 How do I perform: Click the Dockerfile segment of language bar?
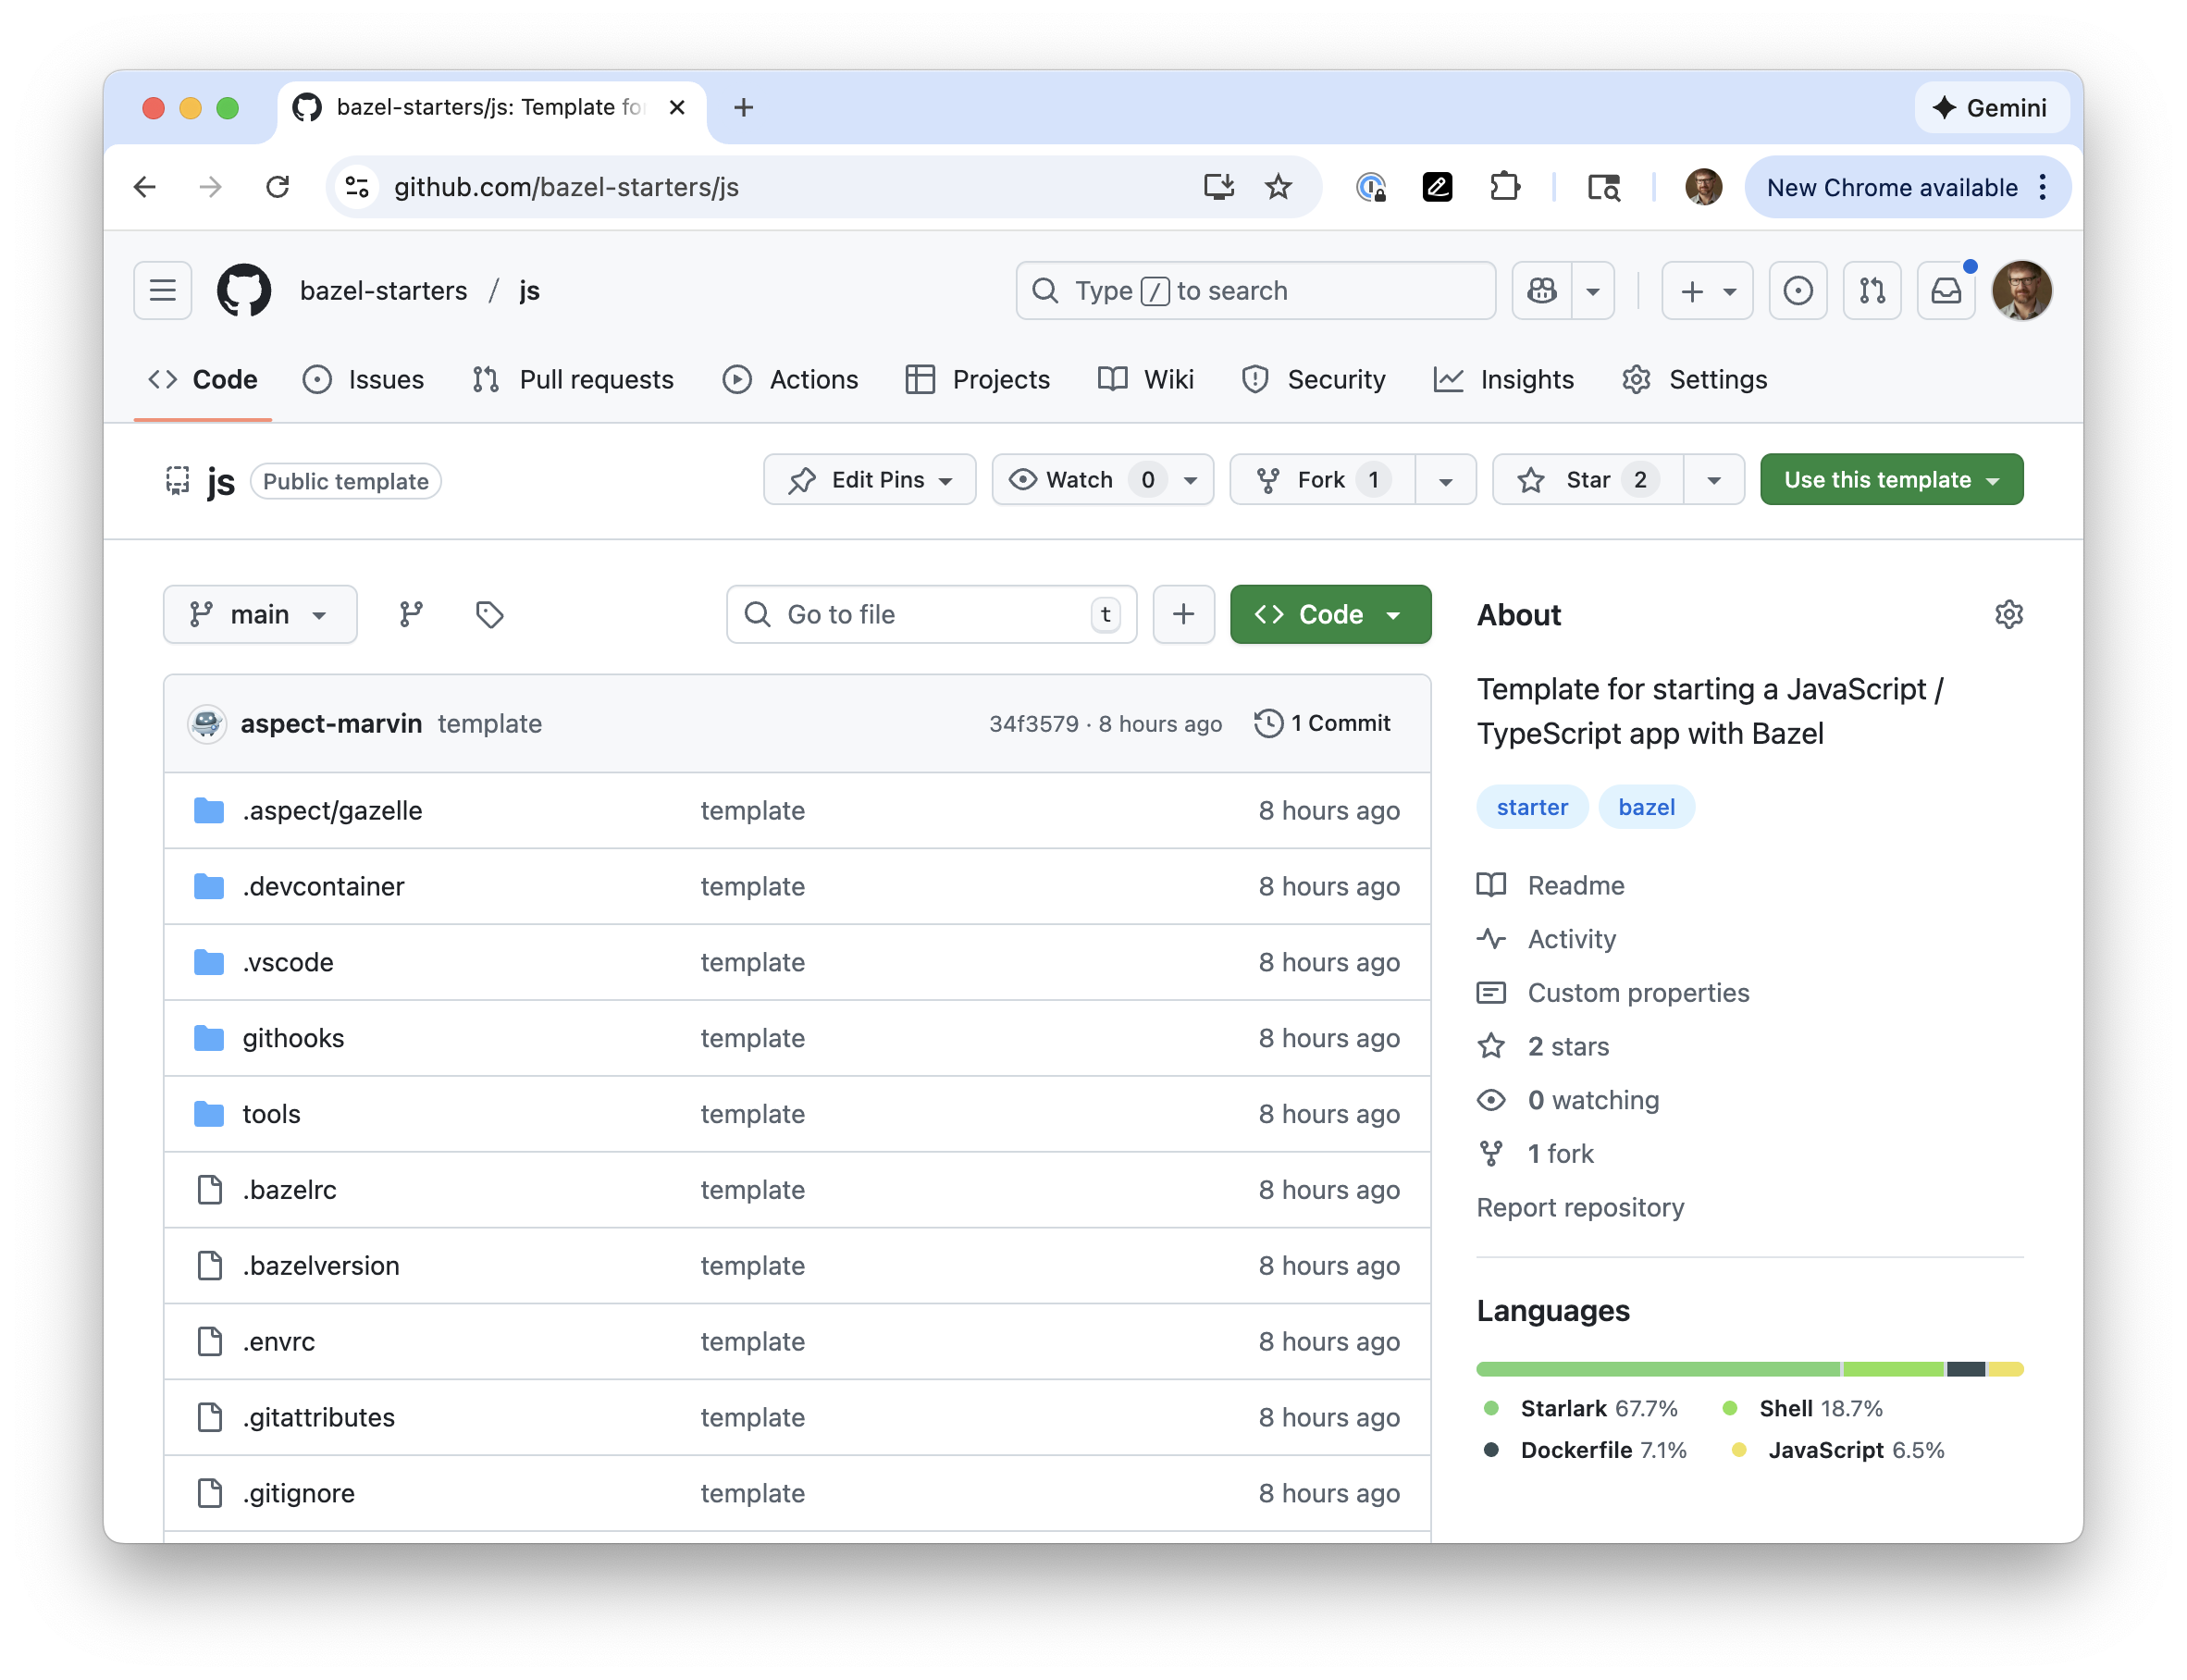1965,1368
